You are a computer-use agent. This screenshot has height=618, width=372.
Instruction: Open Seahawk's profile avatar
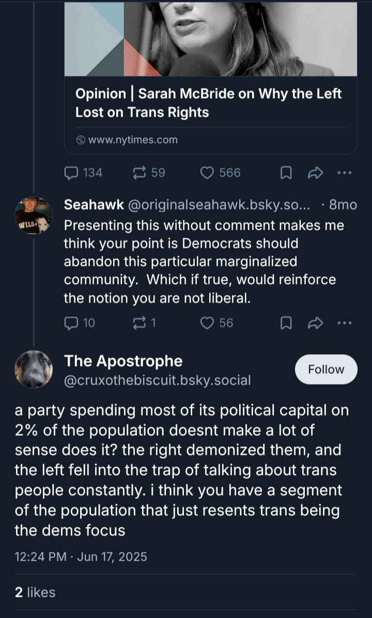coord(34,215)
